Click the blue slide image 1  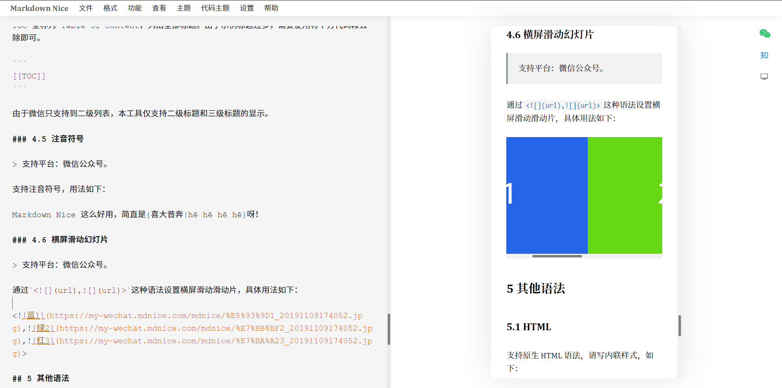pyautogui.click(x=547, y=195)
